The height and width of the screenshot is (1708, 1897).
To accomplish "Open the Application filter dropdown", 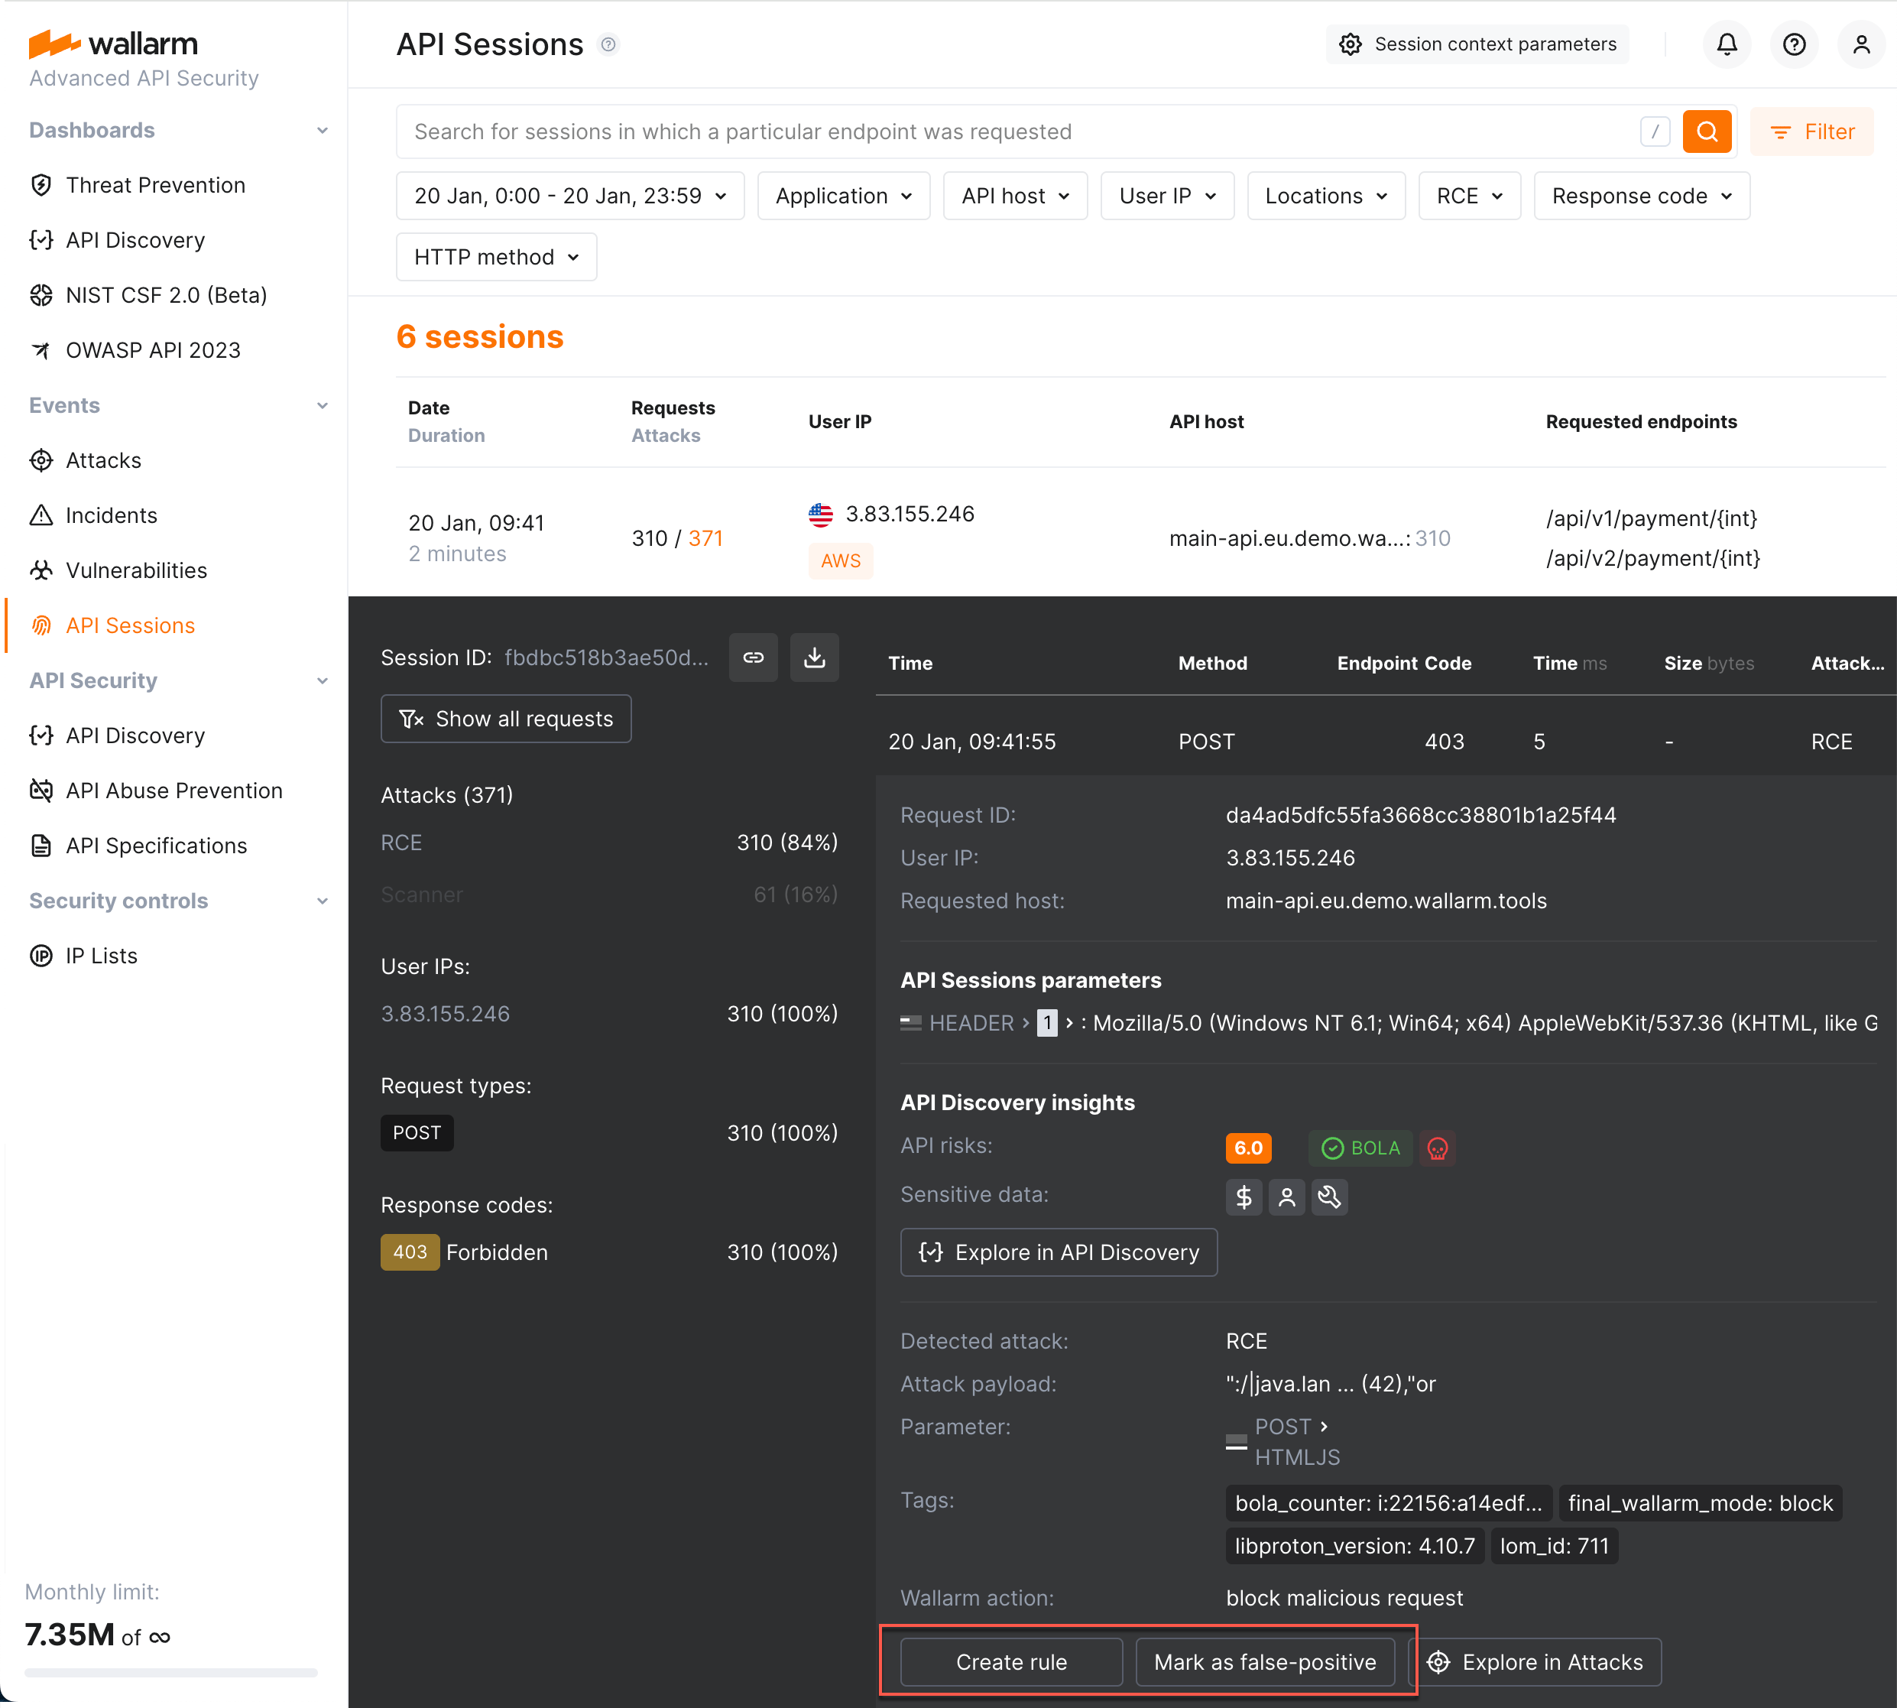I will [x=842, y=195].
